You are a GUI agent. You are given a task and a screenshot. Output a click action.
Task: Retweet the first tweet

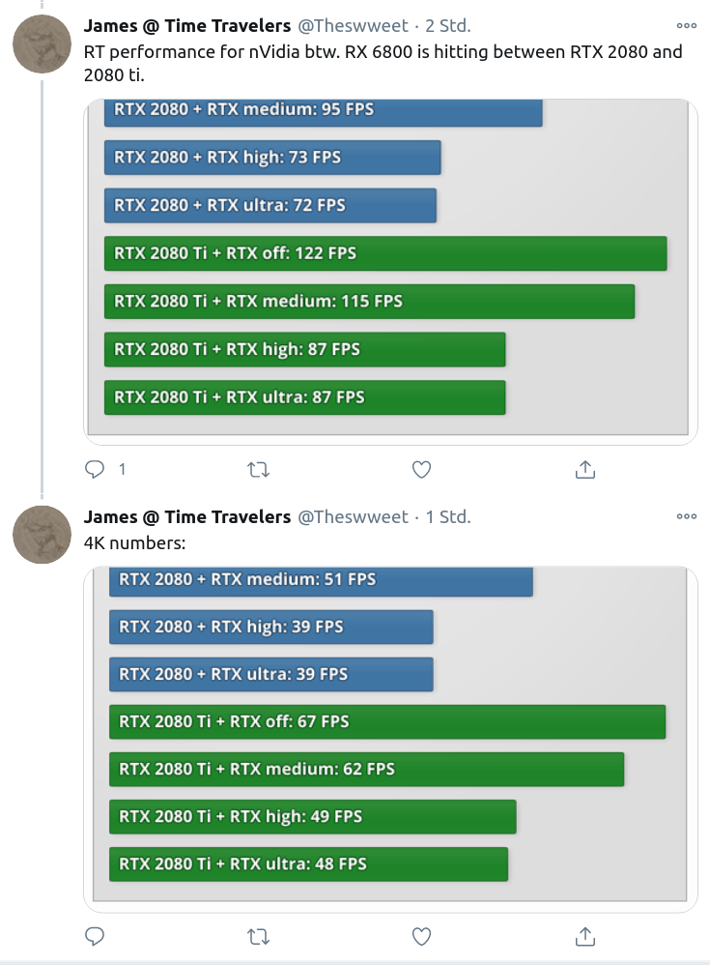pyautogui.click(x=257, y=469)
